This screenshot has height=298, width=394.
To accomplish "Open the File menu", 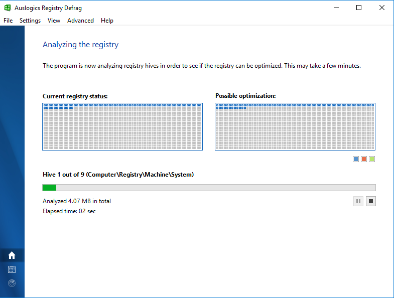I will [x=8, y=21].
